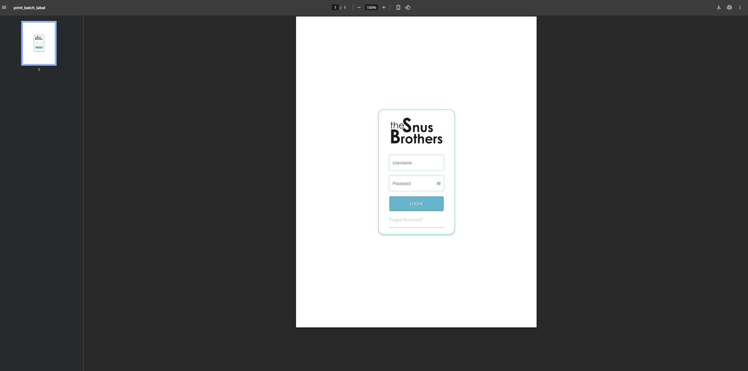Click the Forgot Password? link

click(x=406, y=220)
